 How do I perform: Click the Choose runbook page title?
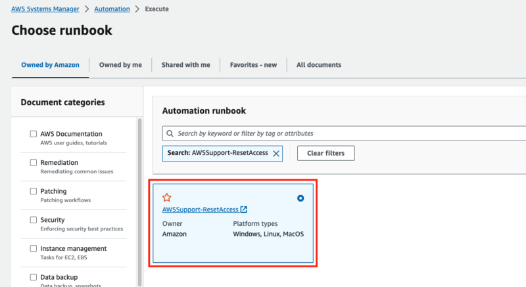(x=62, y=30)
